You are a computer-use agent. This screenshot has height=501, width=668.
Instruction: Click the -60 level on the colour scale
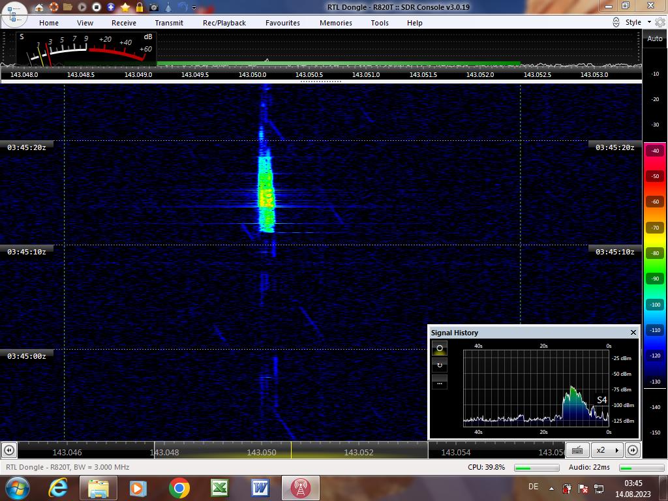655,202
